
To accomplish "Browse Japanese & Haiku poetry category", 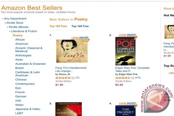I will [28, 109].
